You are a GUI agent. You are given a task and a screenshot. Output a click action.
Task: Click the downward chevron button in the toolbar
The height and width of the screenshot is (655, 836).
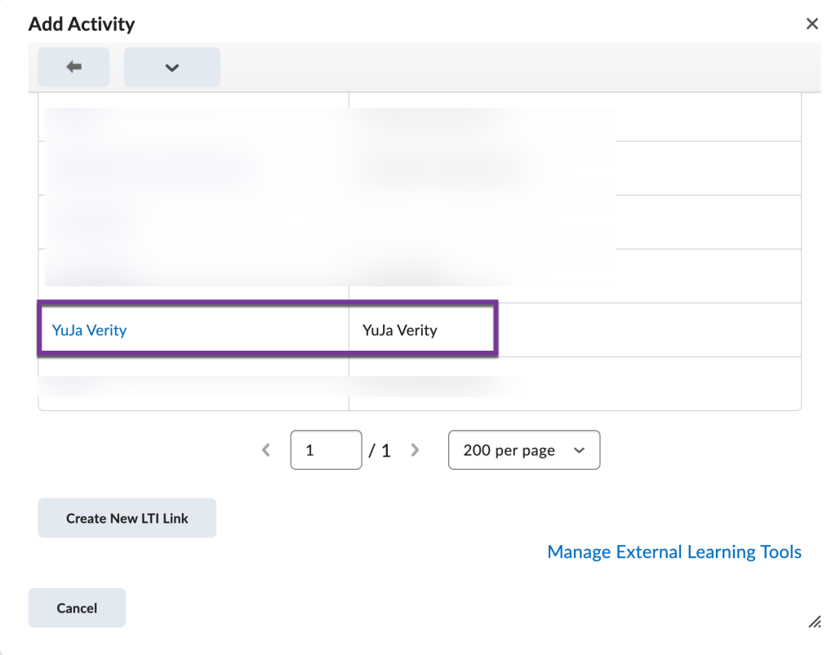pos(171,66)
